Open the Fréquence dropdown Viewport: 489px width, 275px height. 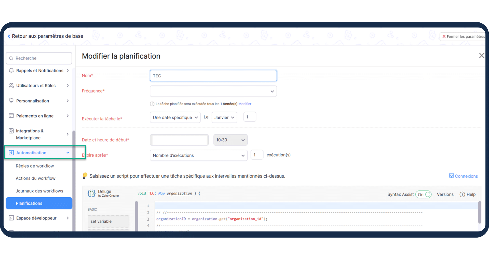click(x=213, y=91)
